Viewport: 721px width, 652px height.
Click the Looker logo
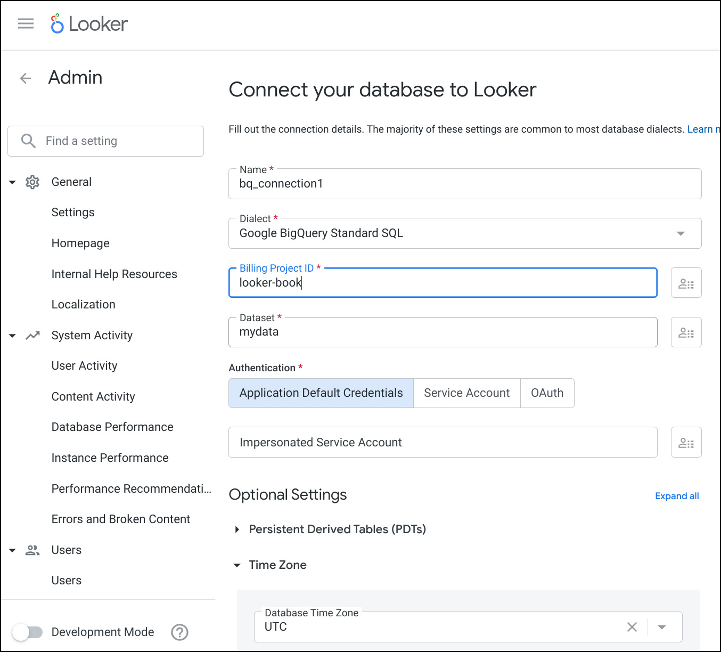(89, 24)
